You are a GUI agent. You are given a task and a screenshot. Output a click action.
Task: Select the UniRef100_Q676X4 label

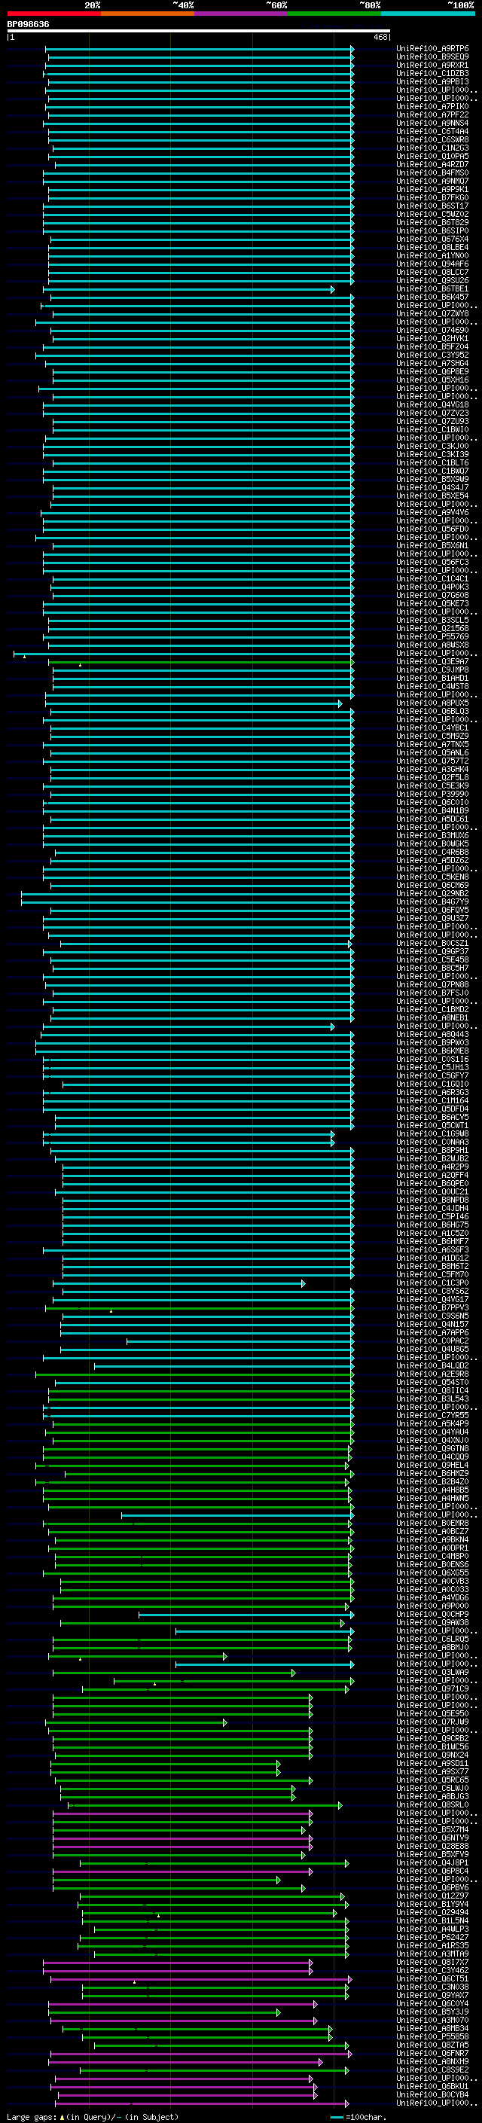pyautogui.click(x=432, y=239)
